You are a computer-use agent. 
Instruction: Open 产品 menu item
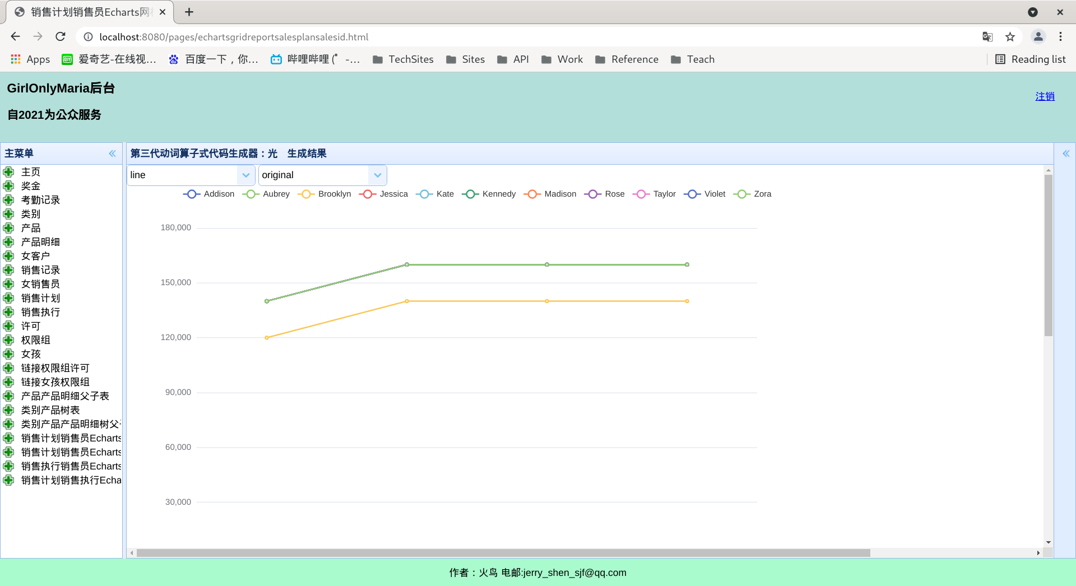[31, 228]
